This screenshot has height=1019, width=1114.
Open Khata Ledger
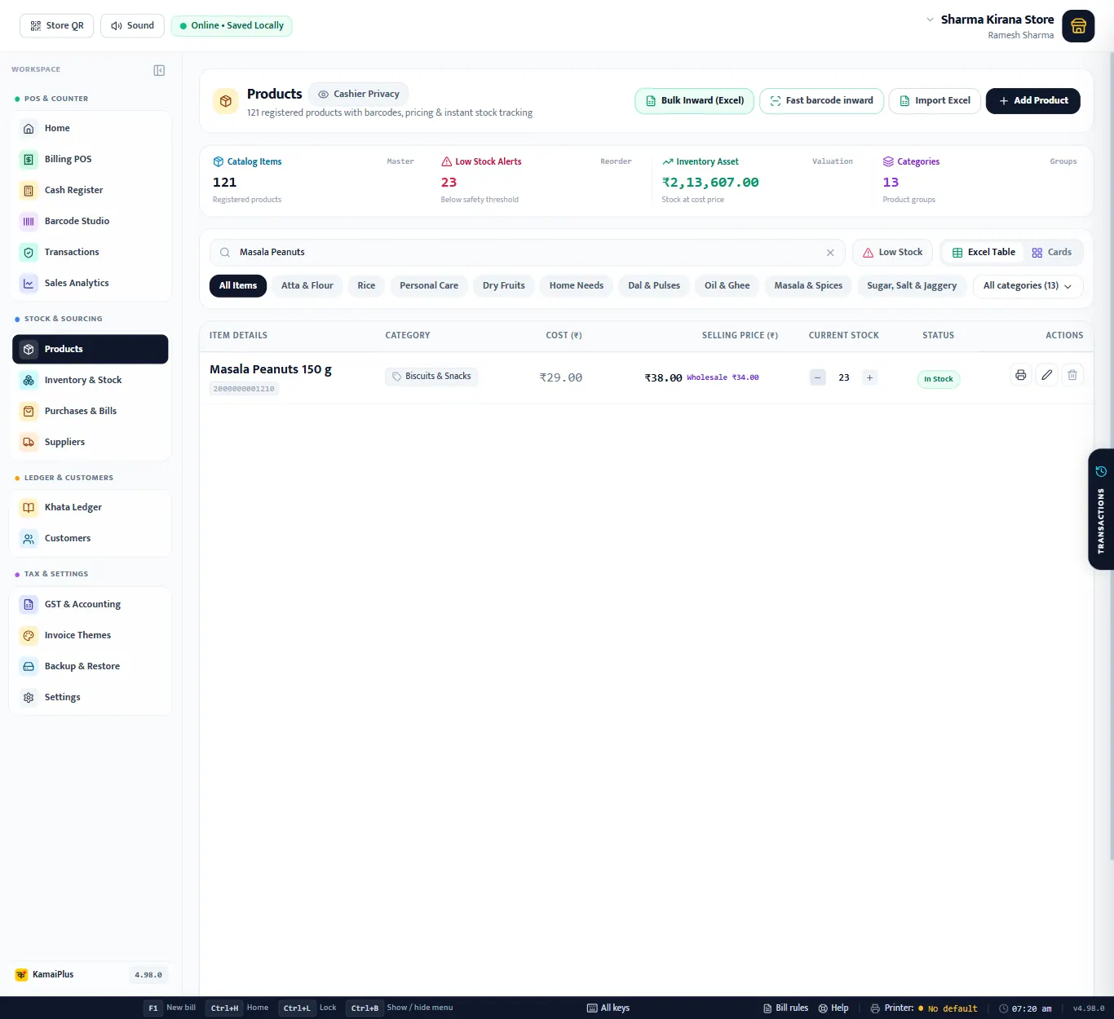[91, 507]
